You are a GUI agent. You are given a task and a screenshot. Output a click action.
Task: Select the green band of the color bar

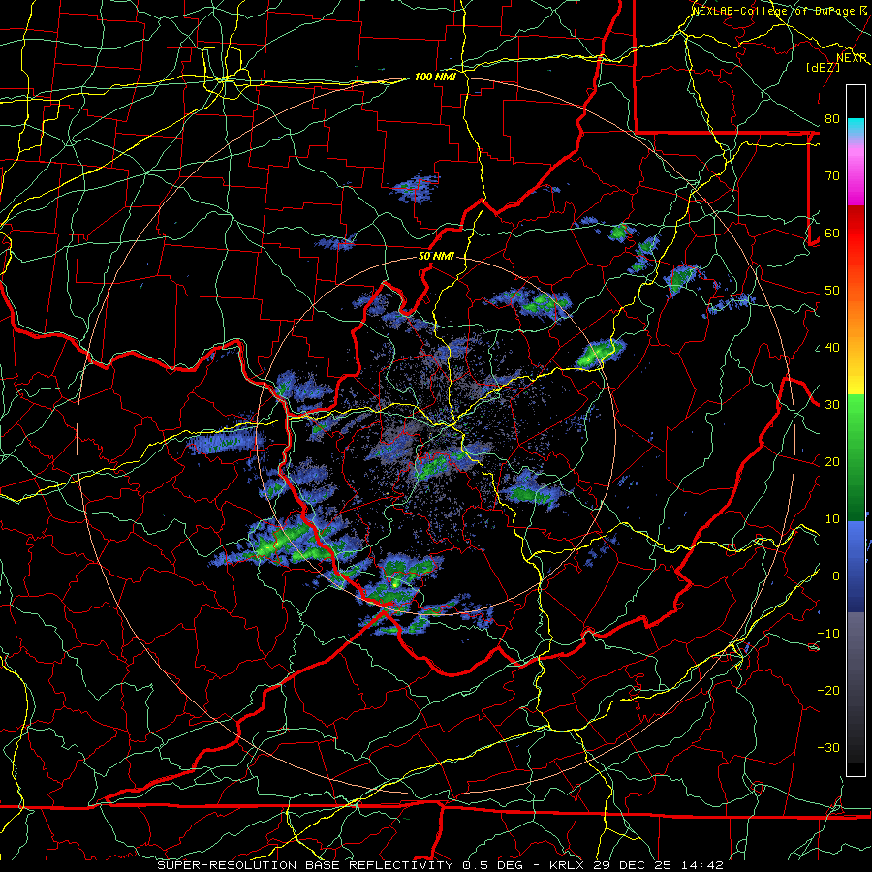856,457
